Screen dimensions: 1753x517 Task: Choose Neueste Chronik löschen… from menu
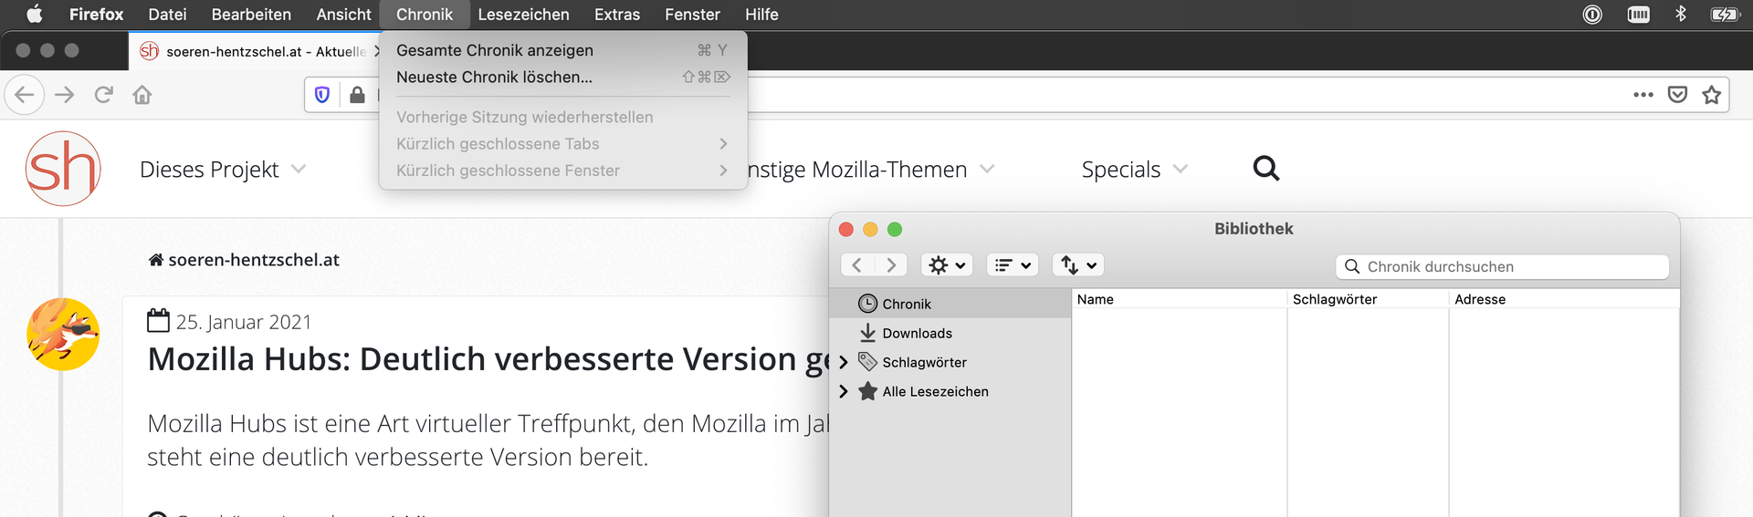(494, 78)
